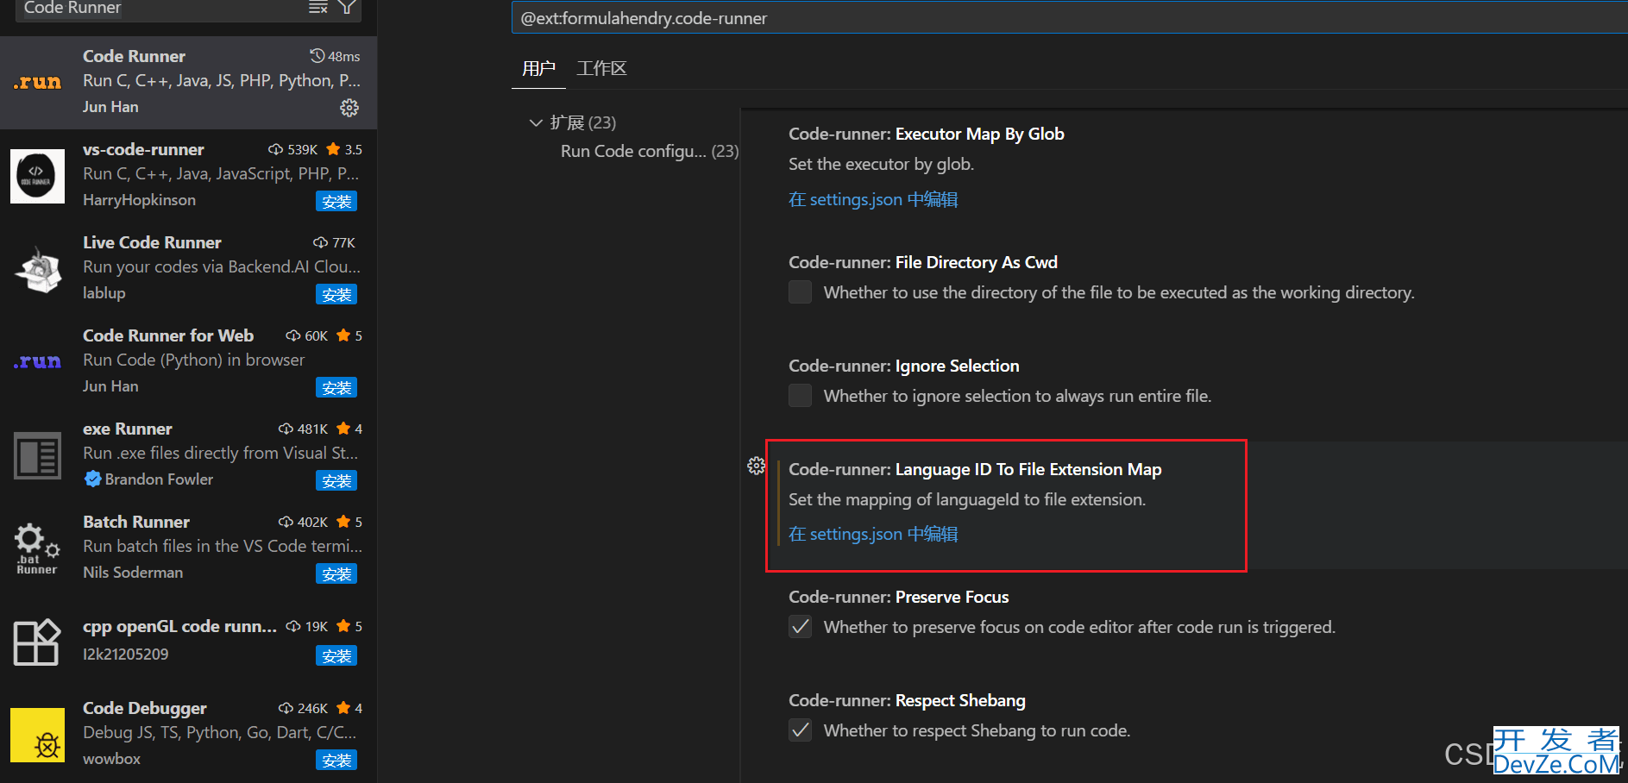1628x783 pixels.
Task: Open the Code Runner manage gear icon
Action: click(349, 108)
